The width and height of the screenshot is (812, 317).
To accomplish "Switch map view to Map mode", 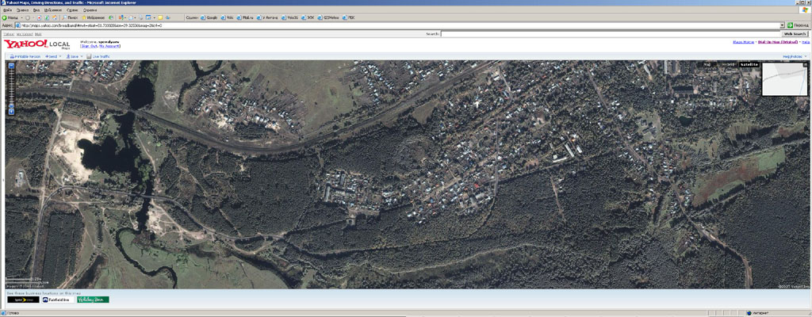I will pyautogui.click(x=707, y=63).
